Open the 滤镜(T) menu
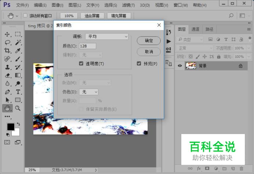The width and height of the screenshot is (254, 174). point(128,5)
